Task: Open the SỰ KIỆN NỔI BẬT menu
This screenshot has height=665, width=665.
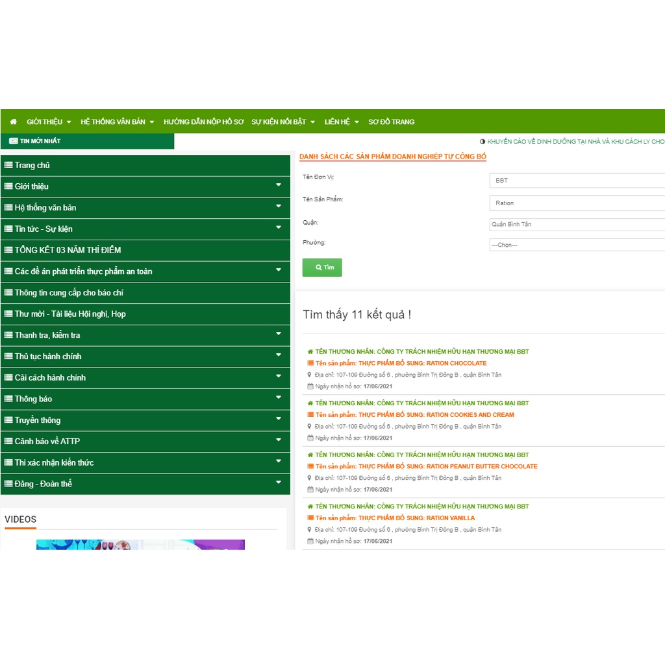Action: [x=282, y=122]
